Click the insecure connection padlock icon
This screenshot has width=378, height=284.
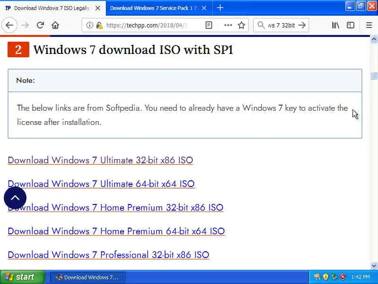pyautogui.click(x=99, y=25)
